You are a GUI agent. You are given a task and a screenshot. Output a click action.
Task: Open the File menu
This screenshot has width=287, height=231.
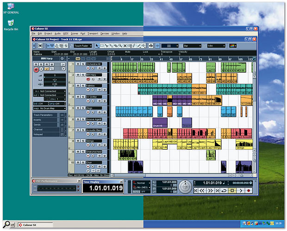tap(33, 33)
